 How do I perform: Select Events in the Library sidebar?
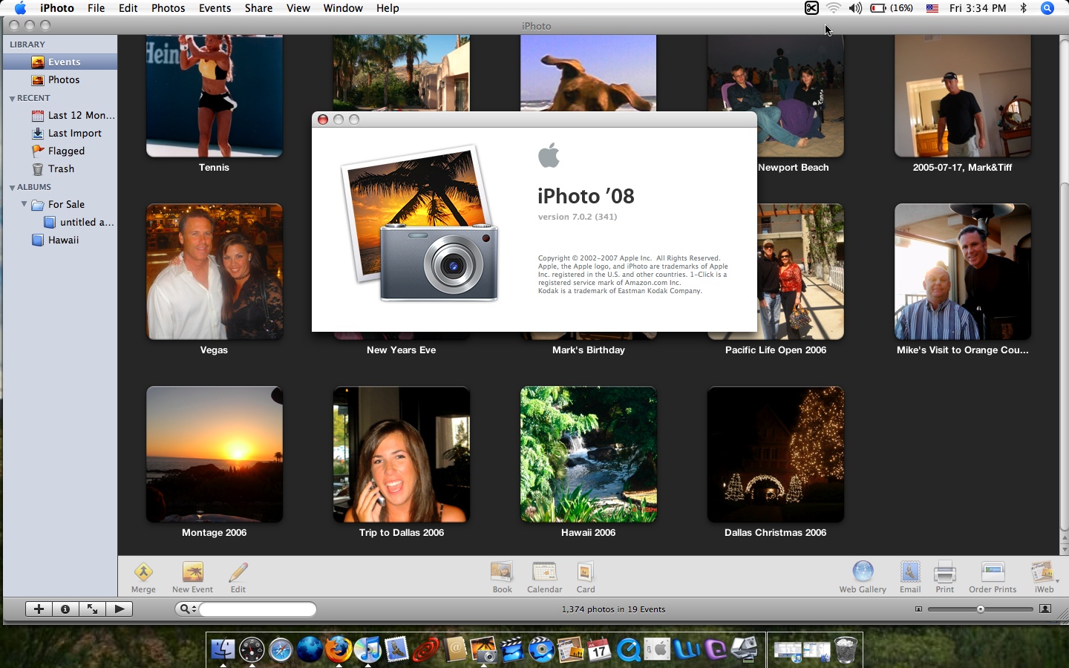click(x=59, y=62)
